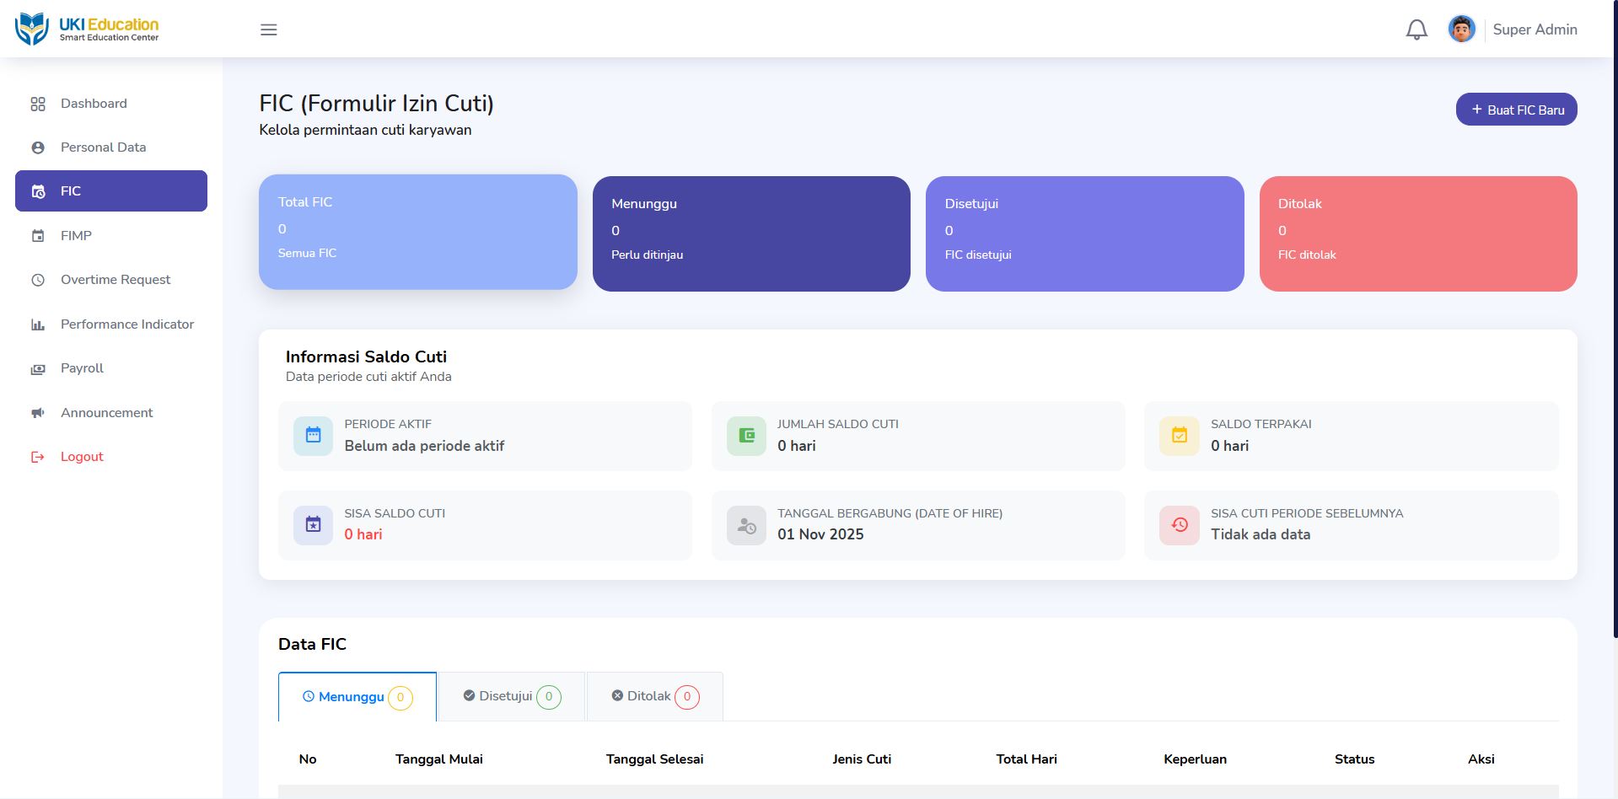The image size is (1618, 799).
Task: Click the Total Hari column header
Action: [x=1027, y=759]
